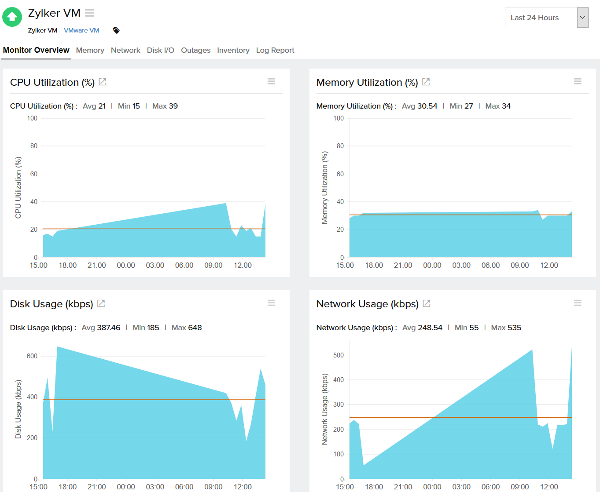
Task: Click the VMware VM link
Action: pyautogui.click(x=81, y=30)
